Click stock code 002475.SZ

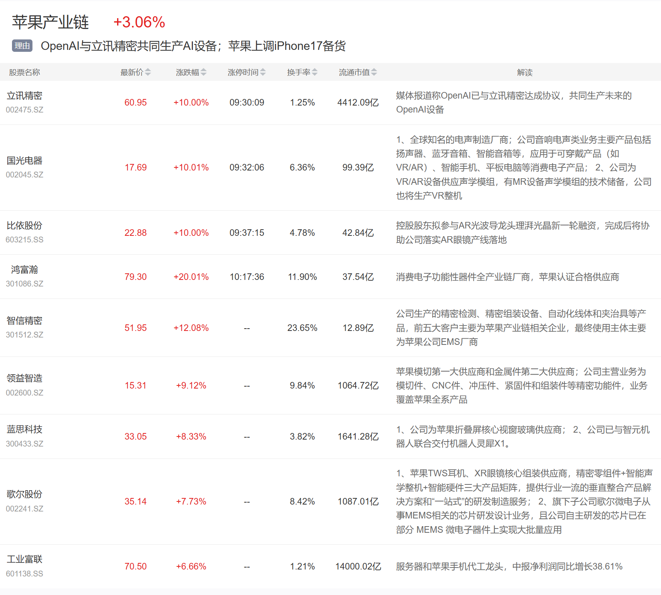tap(24, 110)
